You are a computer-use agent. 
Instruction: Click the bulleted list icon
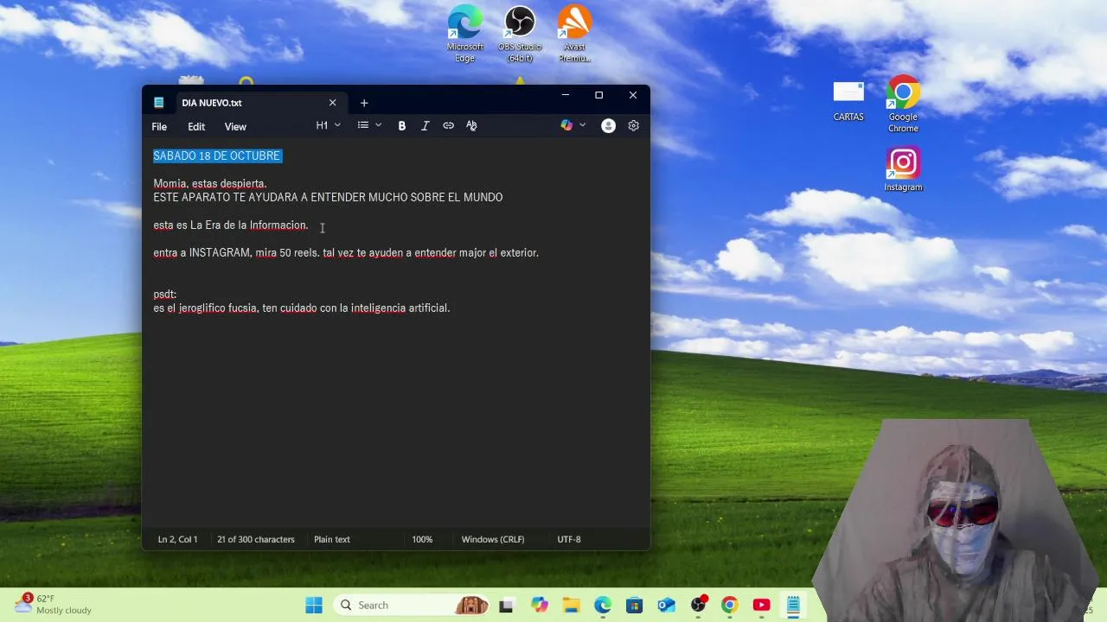tap(363, 125)
